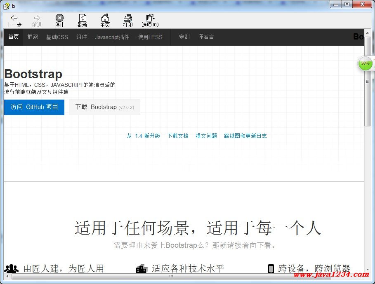Stop loading with the 停止 icon
Screen dimensions: 375x284
(59, 18)
